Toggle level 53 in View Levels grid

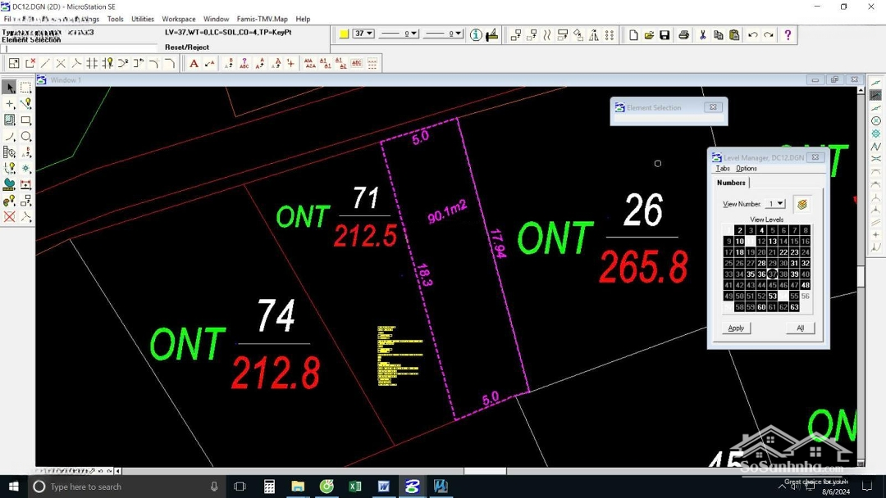pos(772,297)
